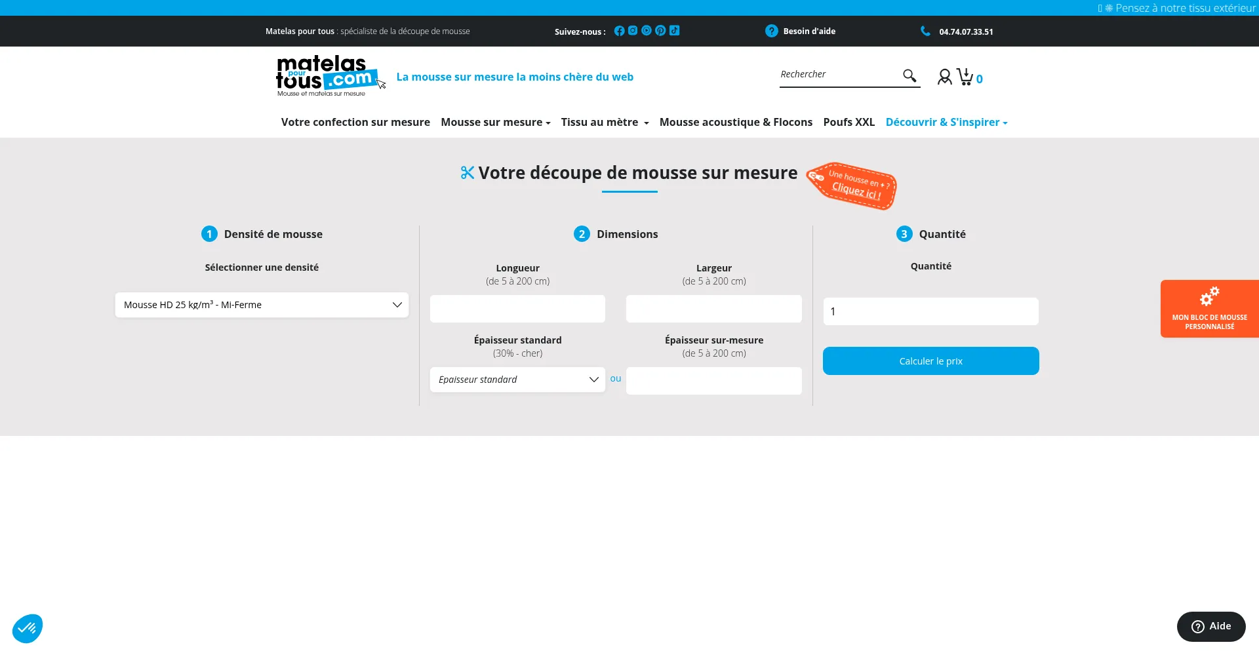Open the Pinterest social icon

pyautogui.click(x=660, y=31)
